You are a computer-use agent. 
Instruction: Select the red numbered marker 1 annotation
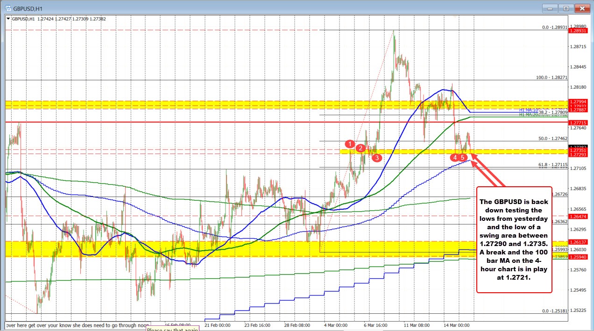(350, 145)
